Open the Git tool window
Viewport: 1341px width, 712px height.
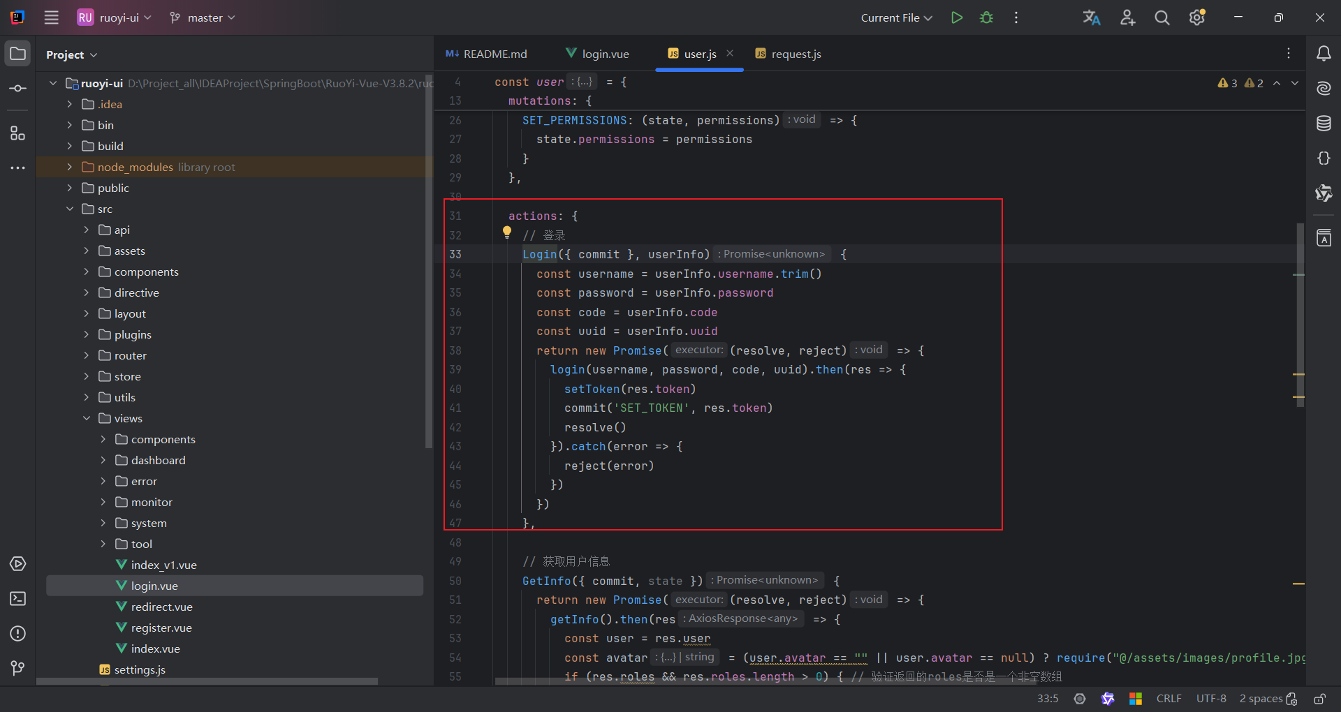tap(18, 668)
